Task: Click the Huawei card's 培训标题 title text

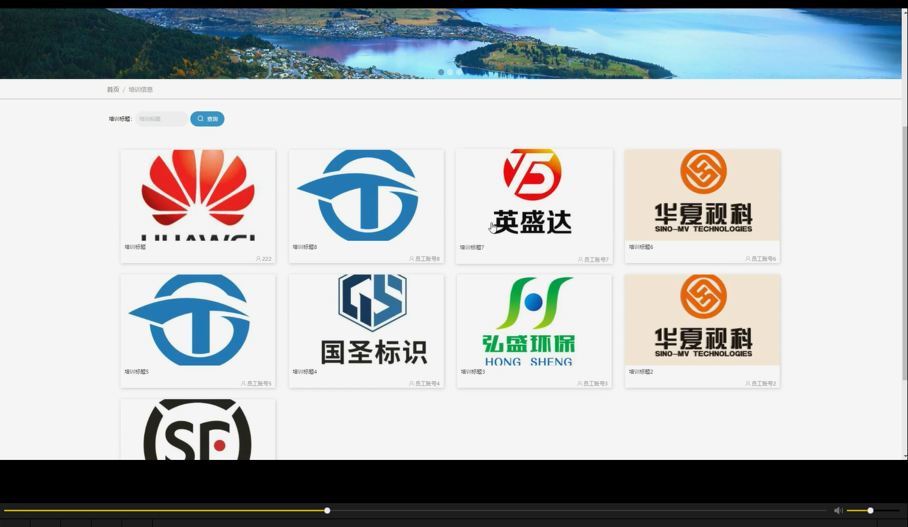Action: click(135, 247)
